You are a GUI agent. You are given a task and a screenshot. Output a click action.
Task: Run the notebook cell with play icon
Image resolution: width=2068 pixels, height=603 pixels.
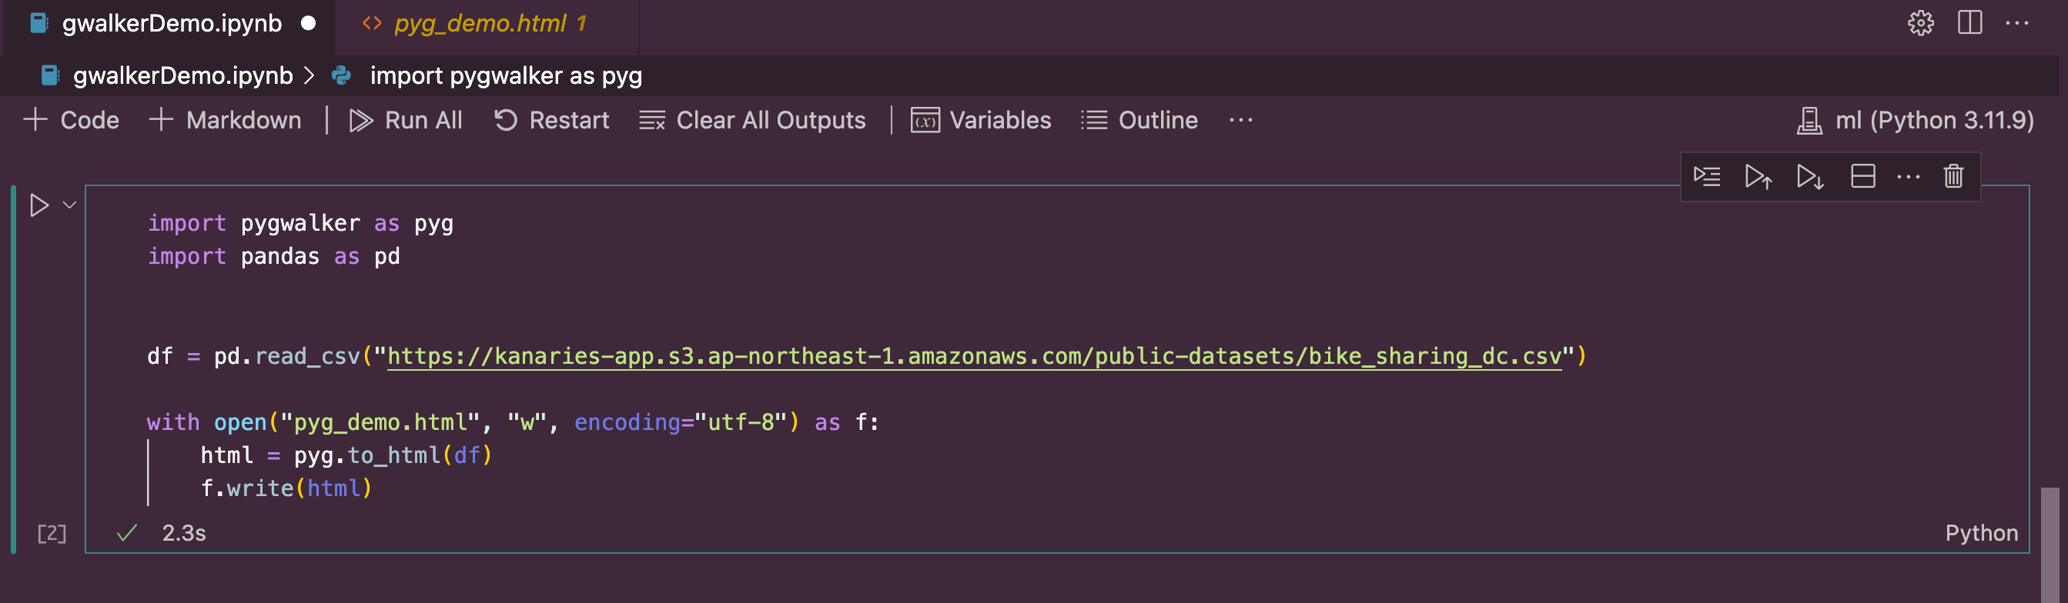coord(38,205)
